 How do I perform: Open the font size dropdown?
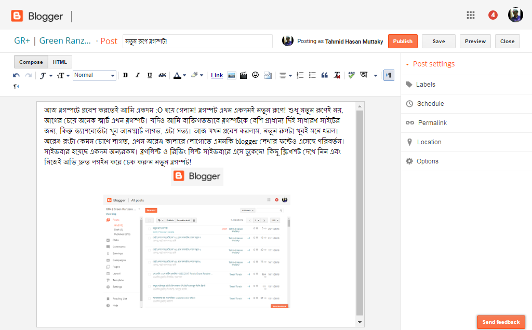(63, 75)
